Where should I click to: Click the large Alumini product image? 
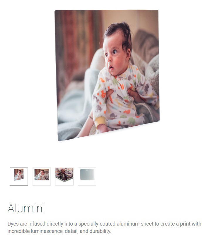[x=107, y=75]
